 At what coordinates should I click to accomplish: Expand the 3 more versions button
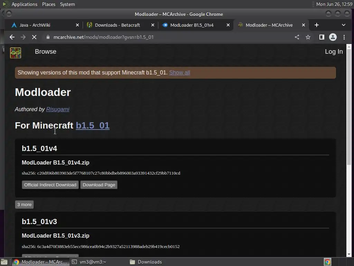click(25, 204)
